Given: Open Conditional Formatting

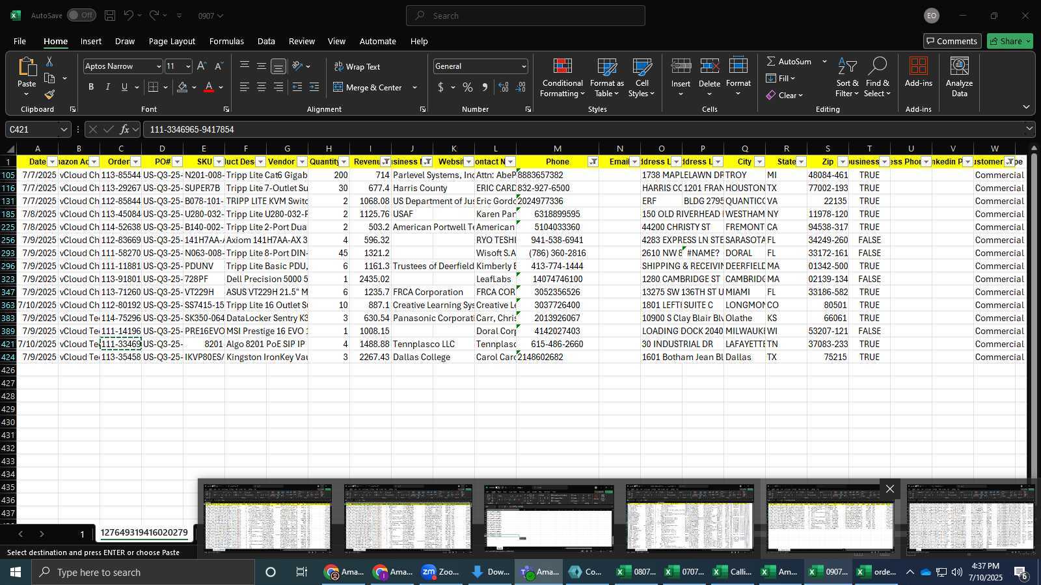Looking at the screenshot, I should tap(563, 77).
